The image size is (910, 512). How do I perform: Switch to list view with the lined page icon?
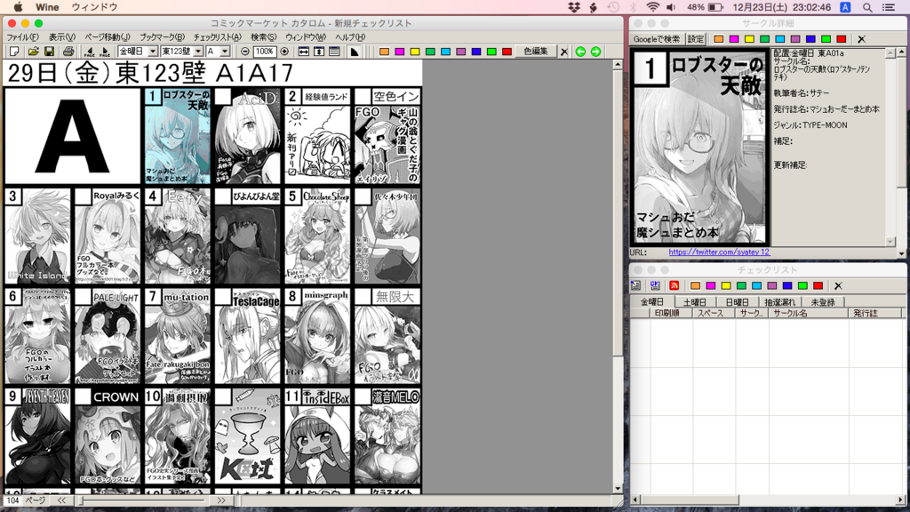tap(334, 52)
